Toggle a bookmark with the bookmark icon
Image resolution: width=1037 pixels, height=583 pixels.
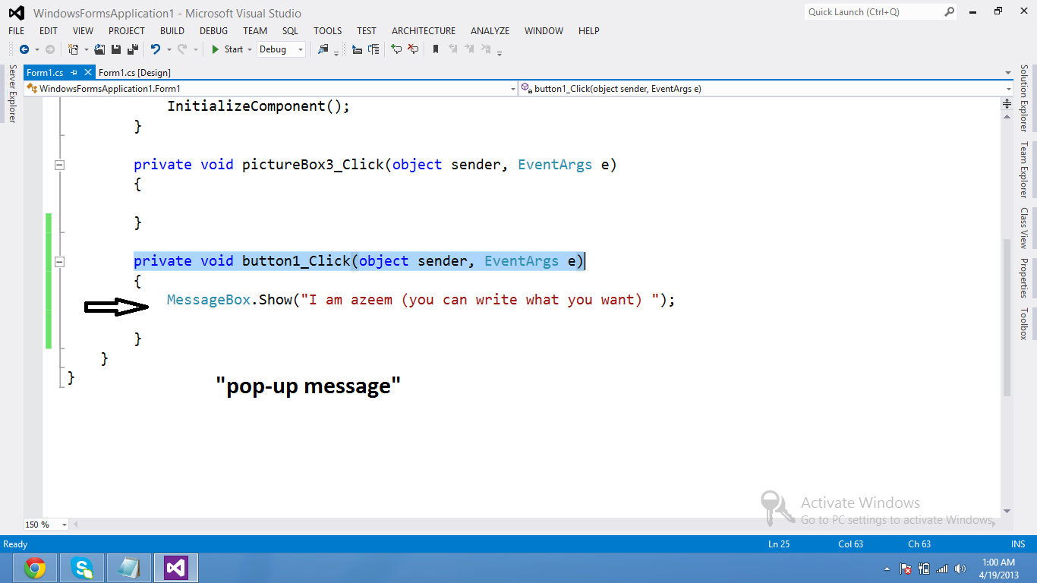click(x=437, y=49)
